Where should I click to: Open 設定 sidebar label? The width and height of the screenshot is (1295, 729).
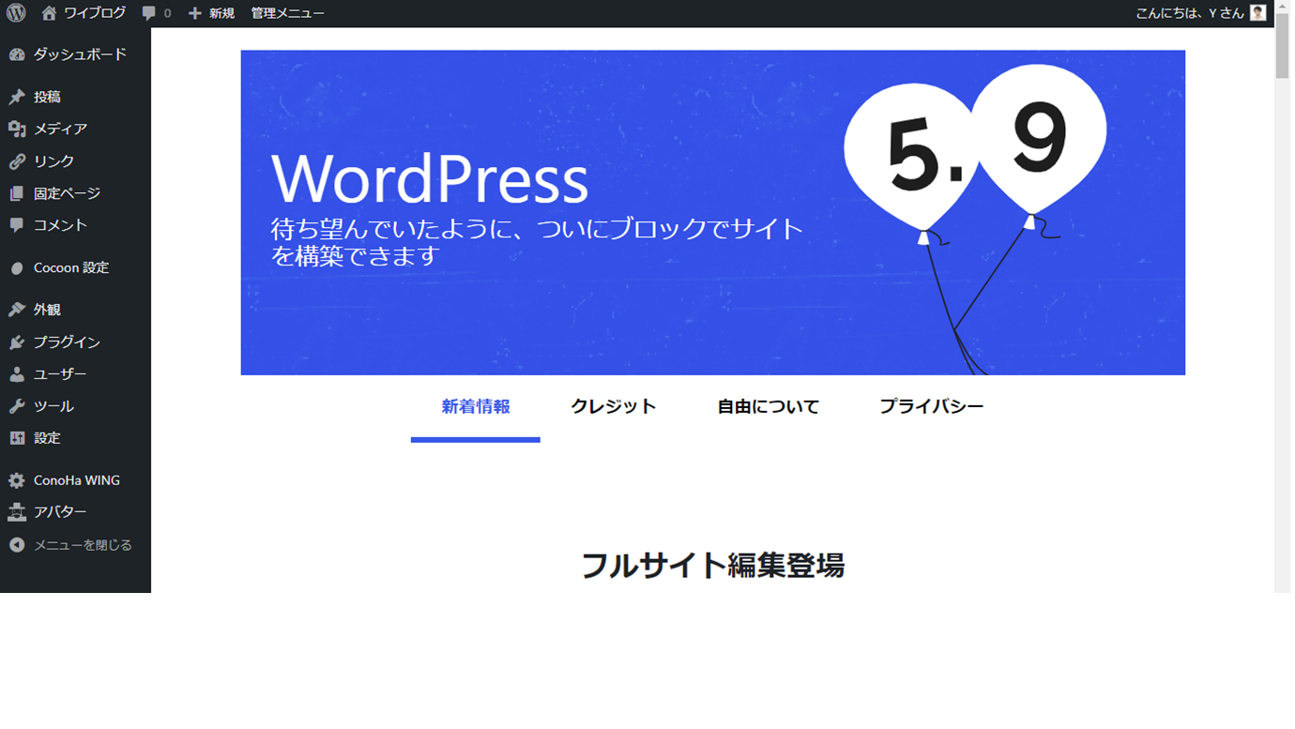(x=47, y=438)
